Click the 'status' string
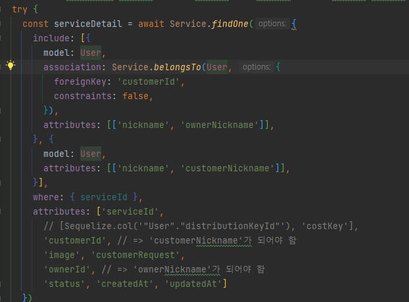Image resolution: width=409 pixels, height=302 pixels. 64,284
